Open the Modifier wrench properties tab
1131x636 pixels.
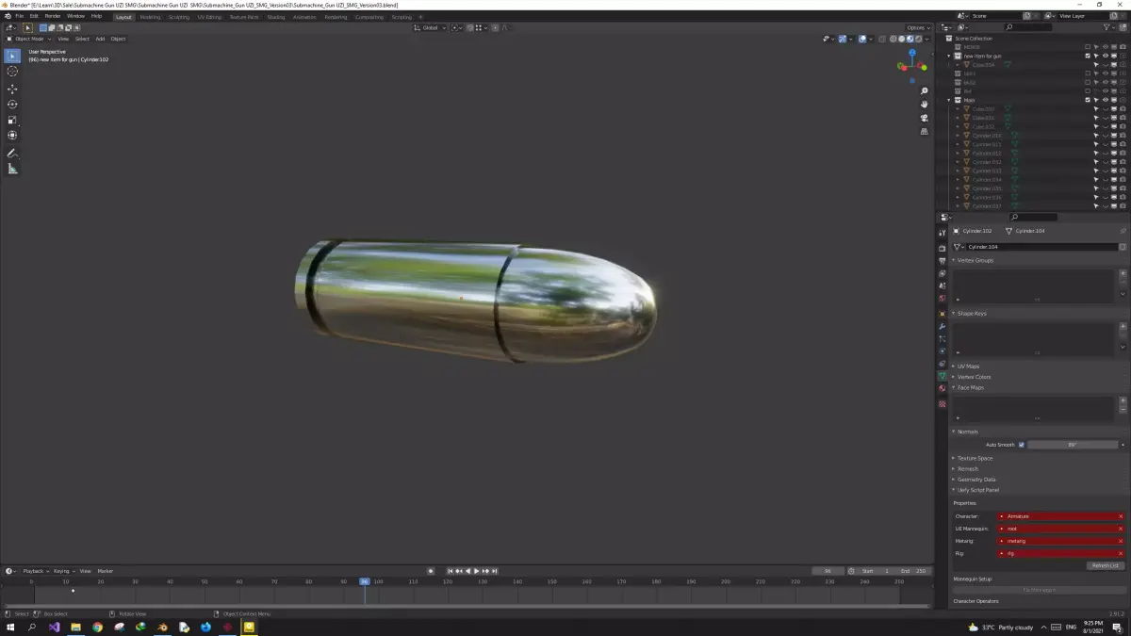(942, 326)
